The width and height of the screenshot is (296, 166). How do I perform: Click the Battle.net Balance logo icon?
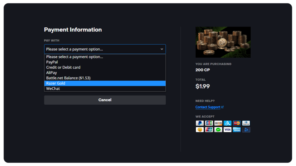click(246, 130)
